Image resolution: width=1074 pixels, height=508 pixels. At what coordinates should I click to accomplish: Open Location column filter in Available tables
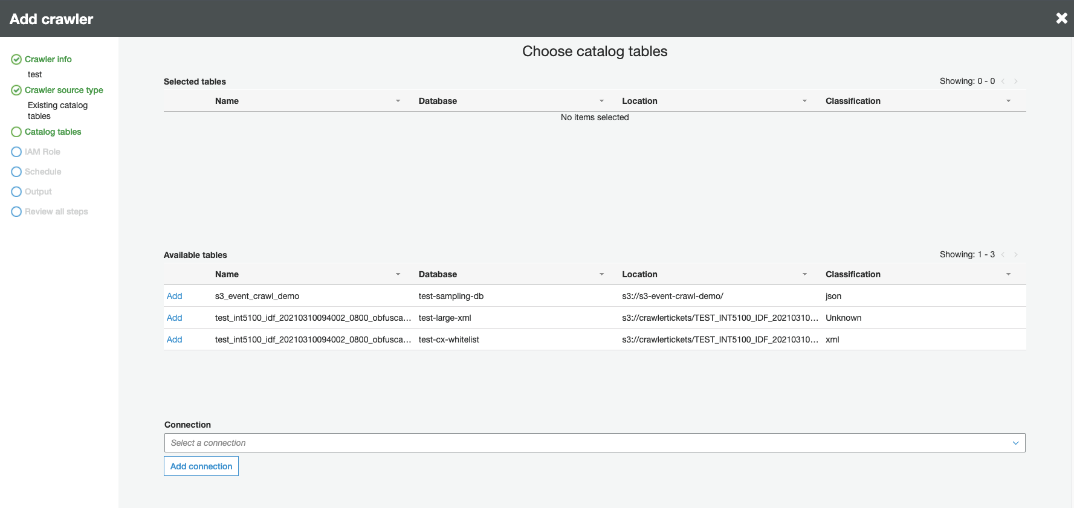point(804,274)
